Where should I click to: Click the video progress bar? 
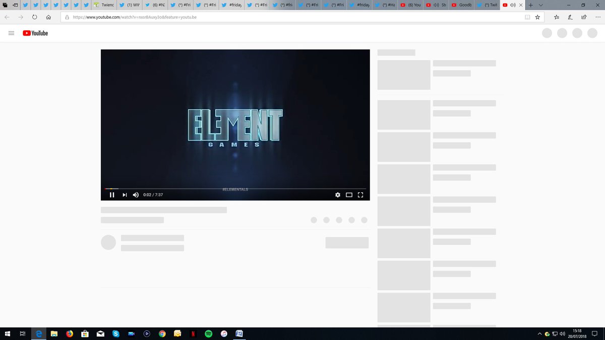click(235, 188)
